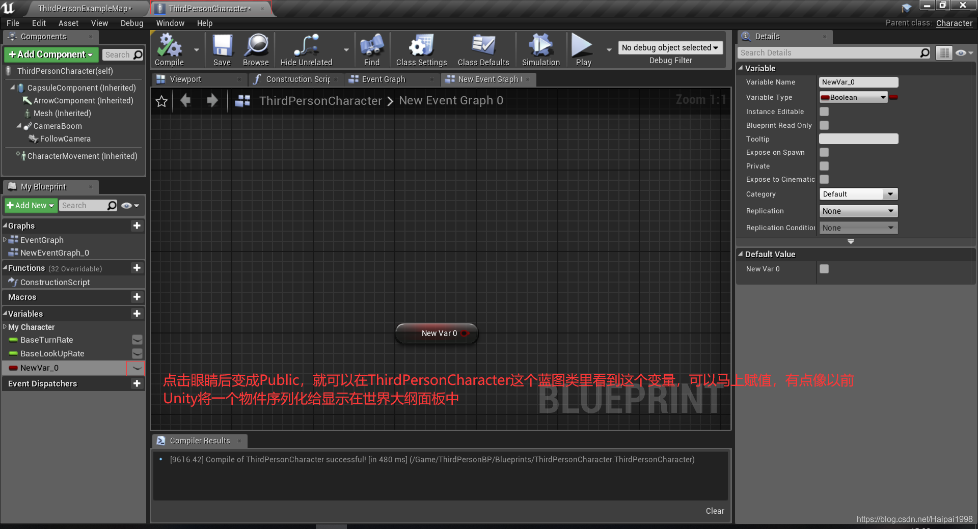
Task: Open the Details property matrix grid icon
Action: 944,53
